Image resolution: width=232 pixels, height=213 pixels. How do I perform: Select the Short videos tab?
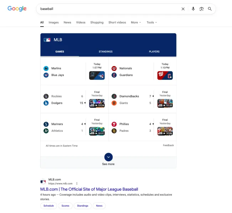(x=117, y=22)
